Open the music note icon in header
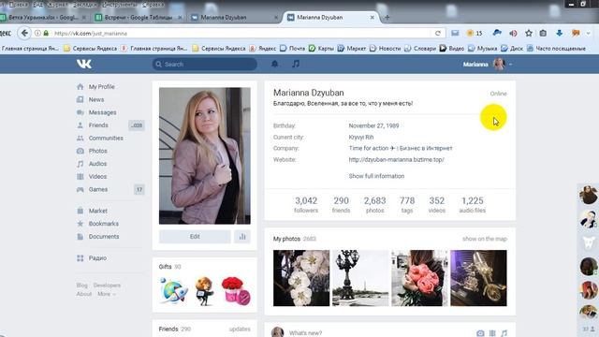This screenshot has width=599, height=337. pos(296,65)
